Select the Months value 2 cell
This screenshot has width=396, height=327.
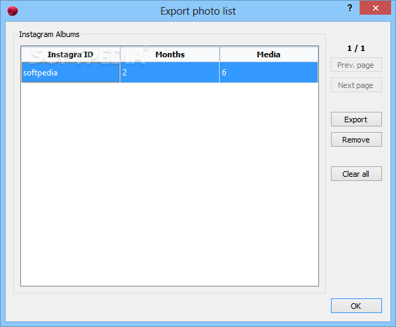click(170, 73)
